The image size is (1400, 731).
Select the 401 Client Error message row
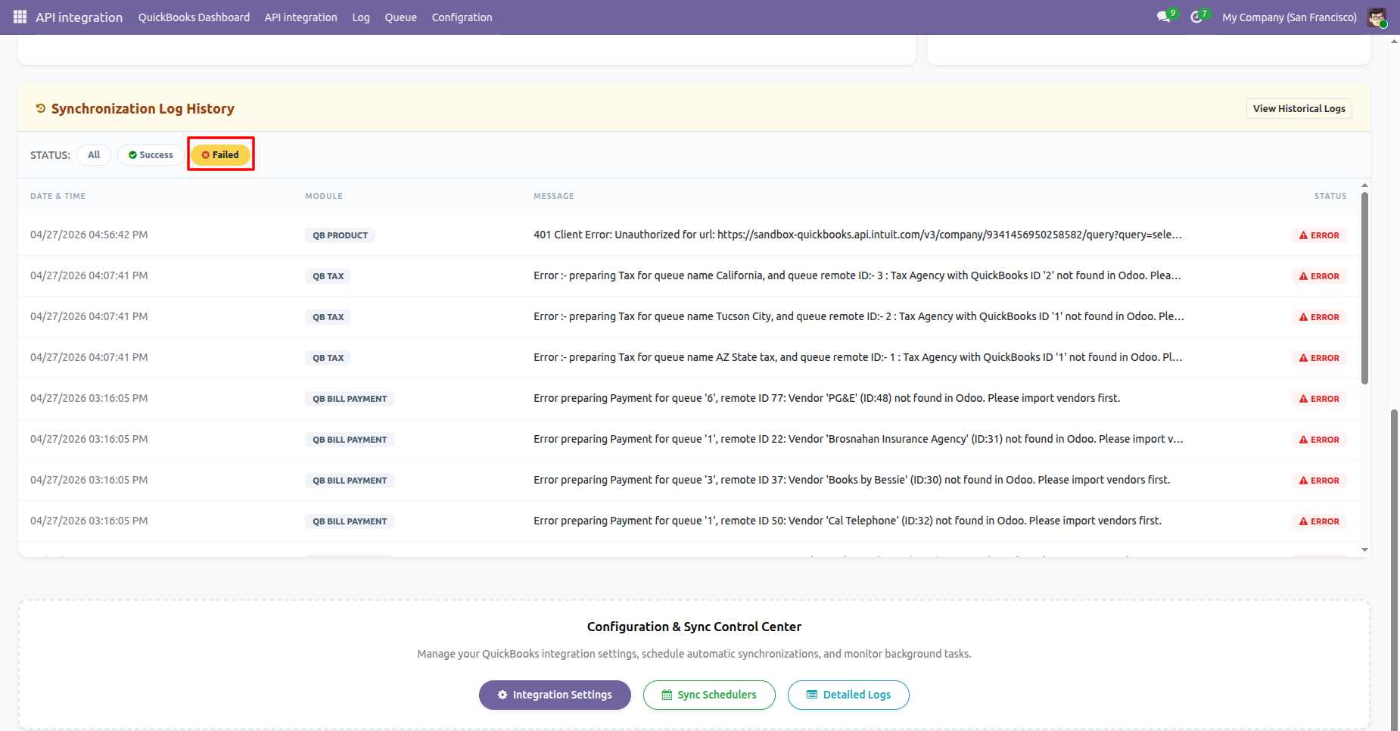(x=857, y=235)
